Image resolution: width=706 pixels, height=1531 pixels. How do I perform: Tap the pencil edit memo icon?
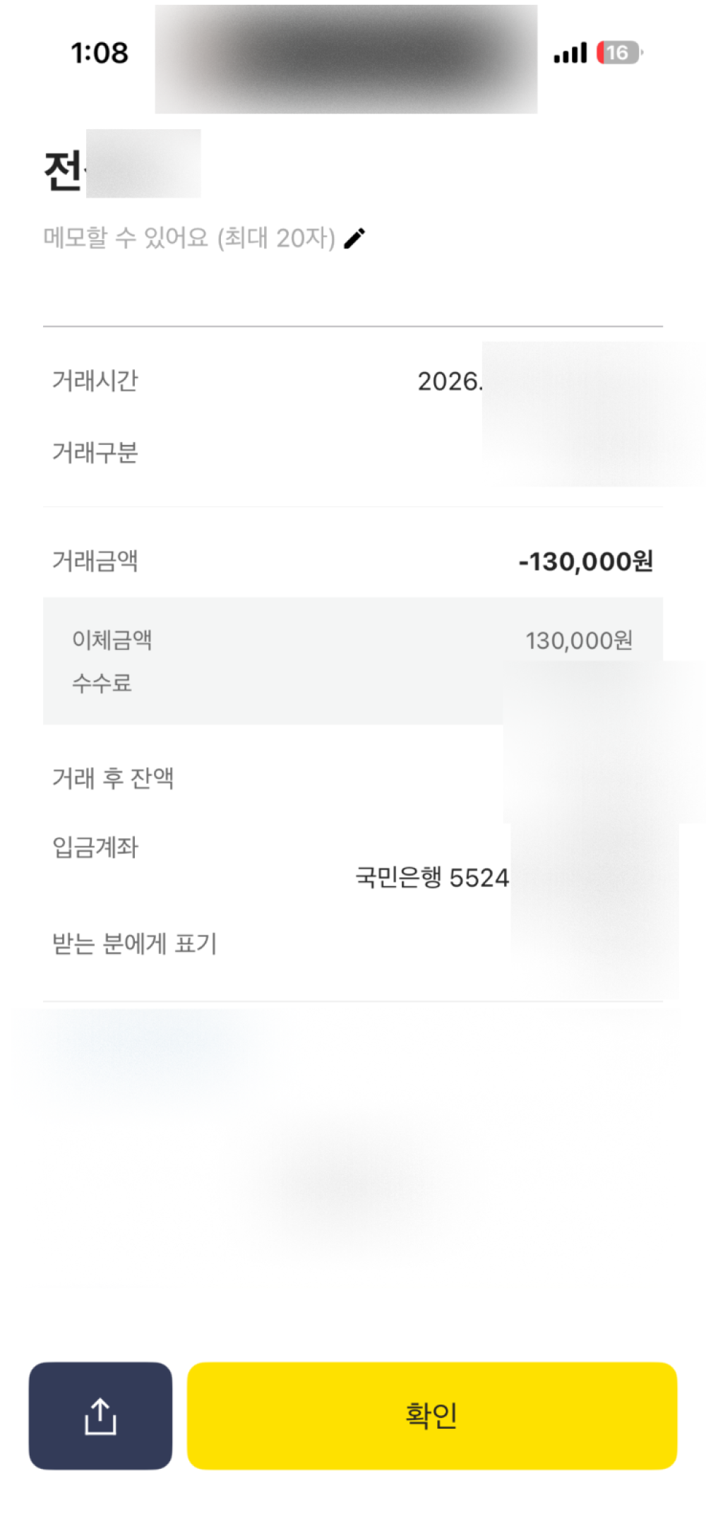tap(354, 239)
